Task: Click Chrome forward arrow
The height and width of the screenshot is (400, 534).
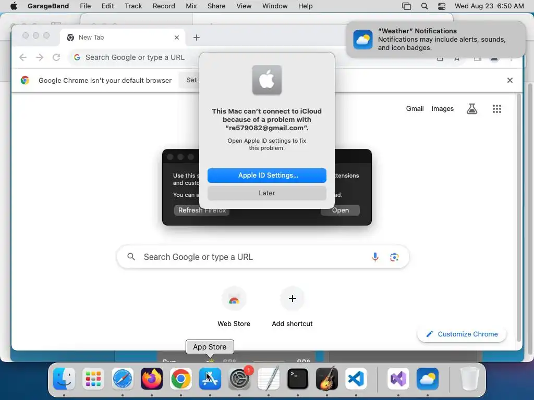Action: pos(40,57)
